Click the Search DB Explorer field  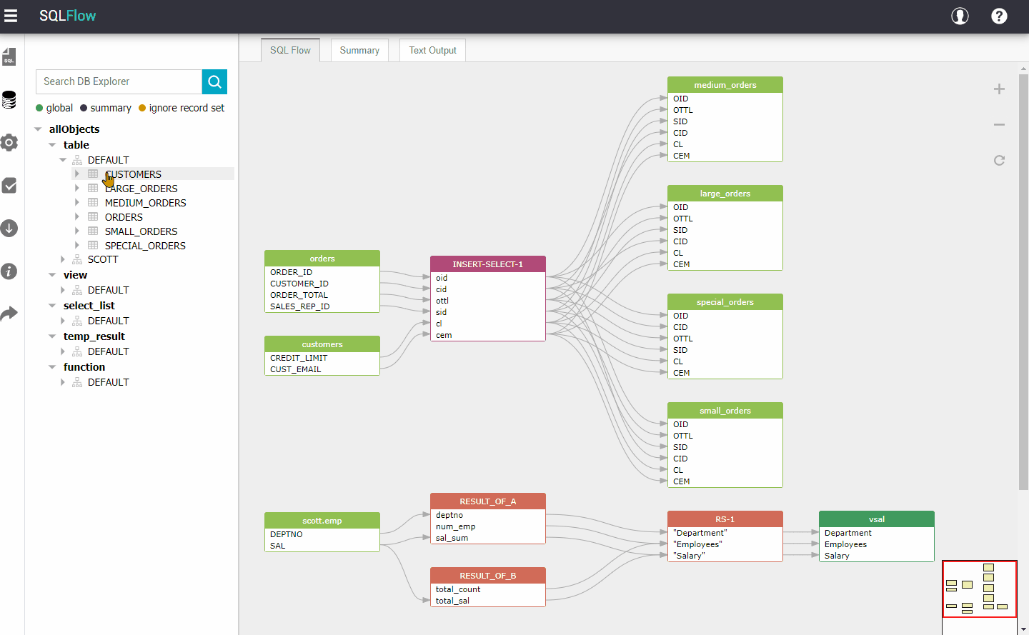click(x=119, y=81)
